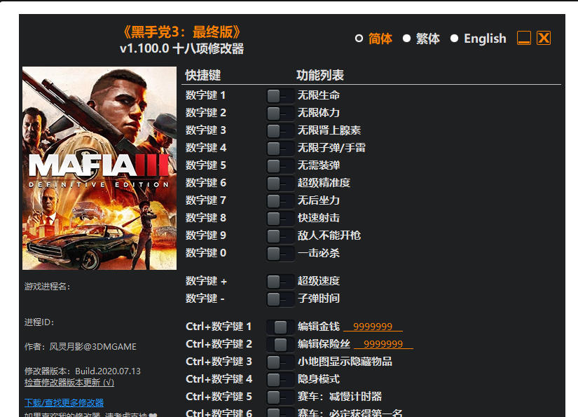Click 检查修改器版本更新 link
The width and height of the screenshot is (578, 417).
pyautogui.click(x=69, y=383)
